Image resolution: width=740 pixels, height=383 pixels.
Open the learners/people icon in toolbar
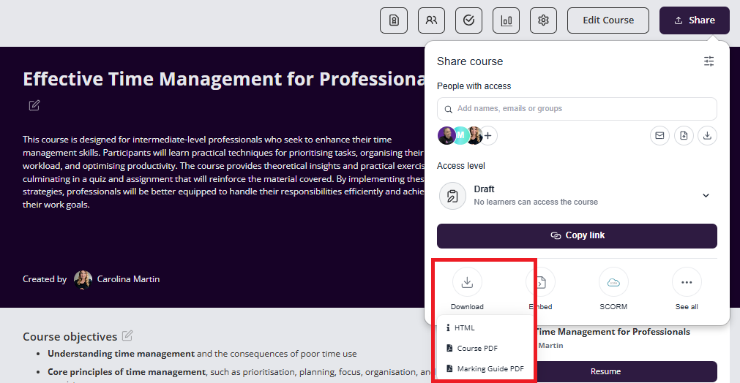click(x=431, y=20)
